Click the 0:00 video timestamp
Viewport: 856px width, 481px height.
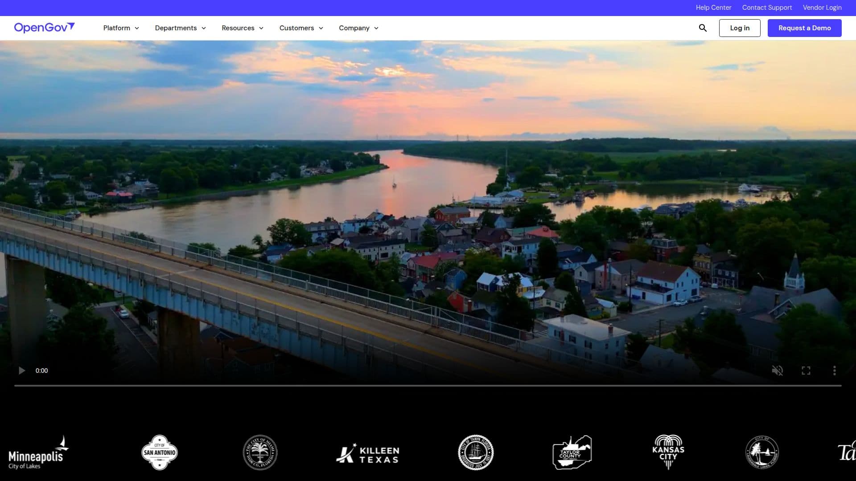[x=41, y=371]
